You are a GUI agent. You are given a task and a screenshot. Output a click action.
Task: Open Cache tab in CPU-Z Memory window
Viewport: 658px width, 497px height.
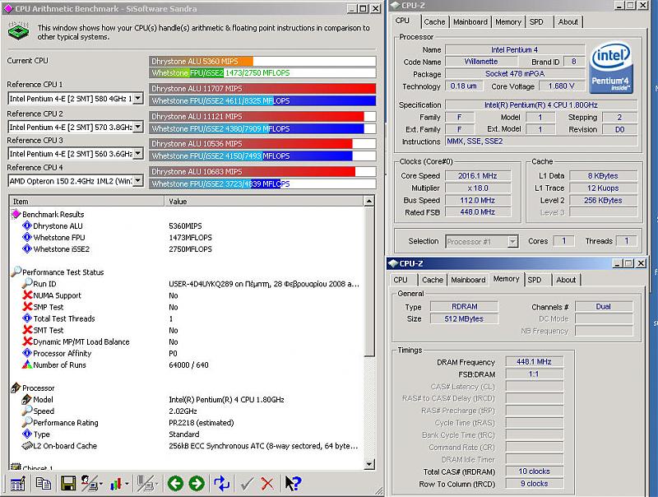(433, 280)
